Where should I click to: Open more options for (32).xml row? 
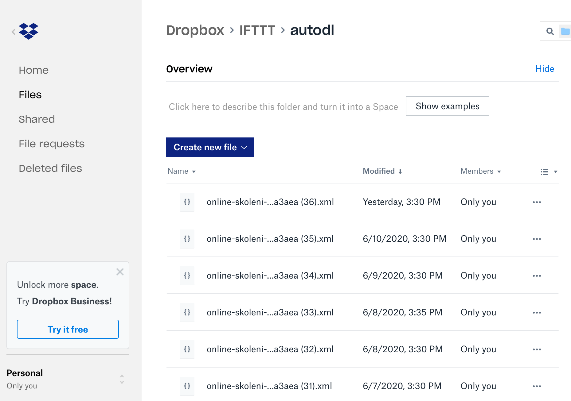coord(537,349)
